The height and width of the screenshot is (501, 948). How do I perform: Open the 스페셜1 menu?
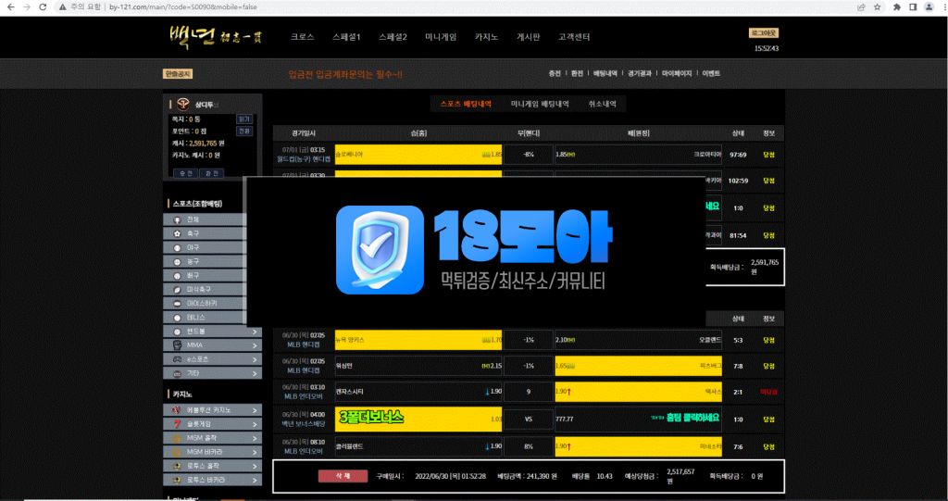point(346,37)
